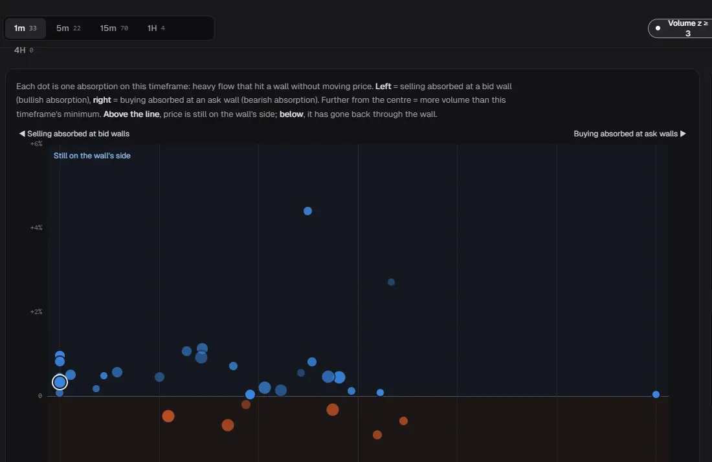
Task: Pick the blue dot at the chart's far right
Action: 656,394
